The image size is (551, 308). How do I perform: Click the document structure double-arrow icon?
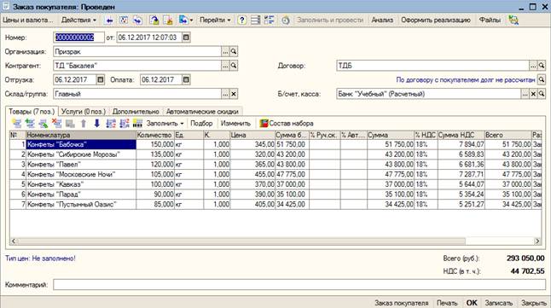coord(137,20)
